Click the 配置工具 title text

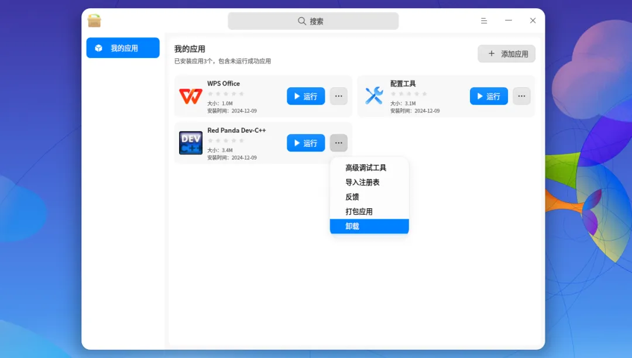coord(403,84)
